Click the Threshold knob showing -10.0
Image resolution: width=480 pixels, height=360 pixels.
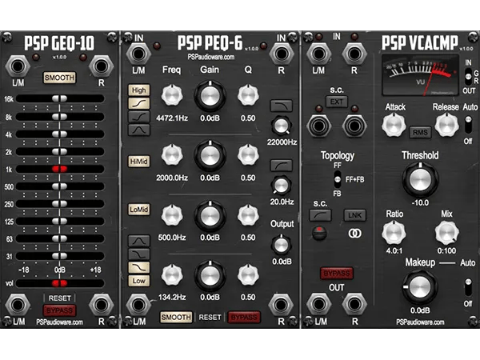pos(420,180)
